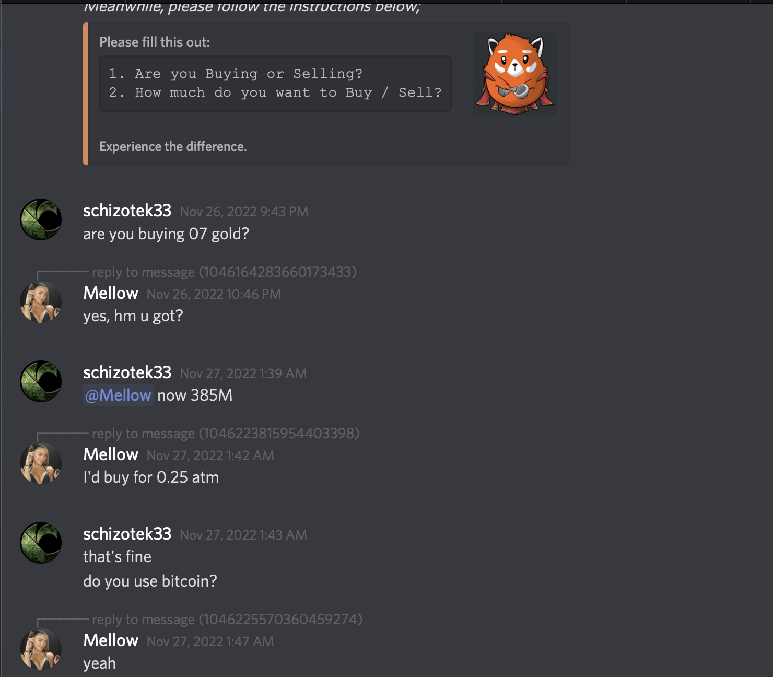Click username schizotek33 on 'are you buying' message

[127, 211]
